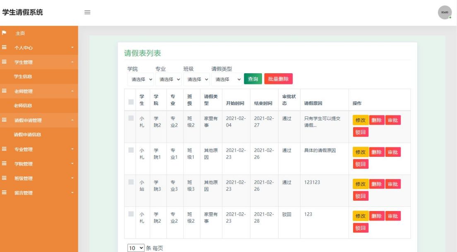Click 审批 in the 2021-02-28 row
The image size is (457, 252).
[393, 216]
